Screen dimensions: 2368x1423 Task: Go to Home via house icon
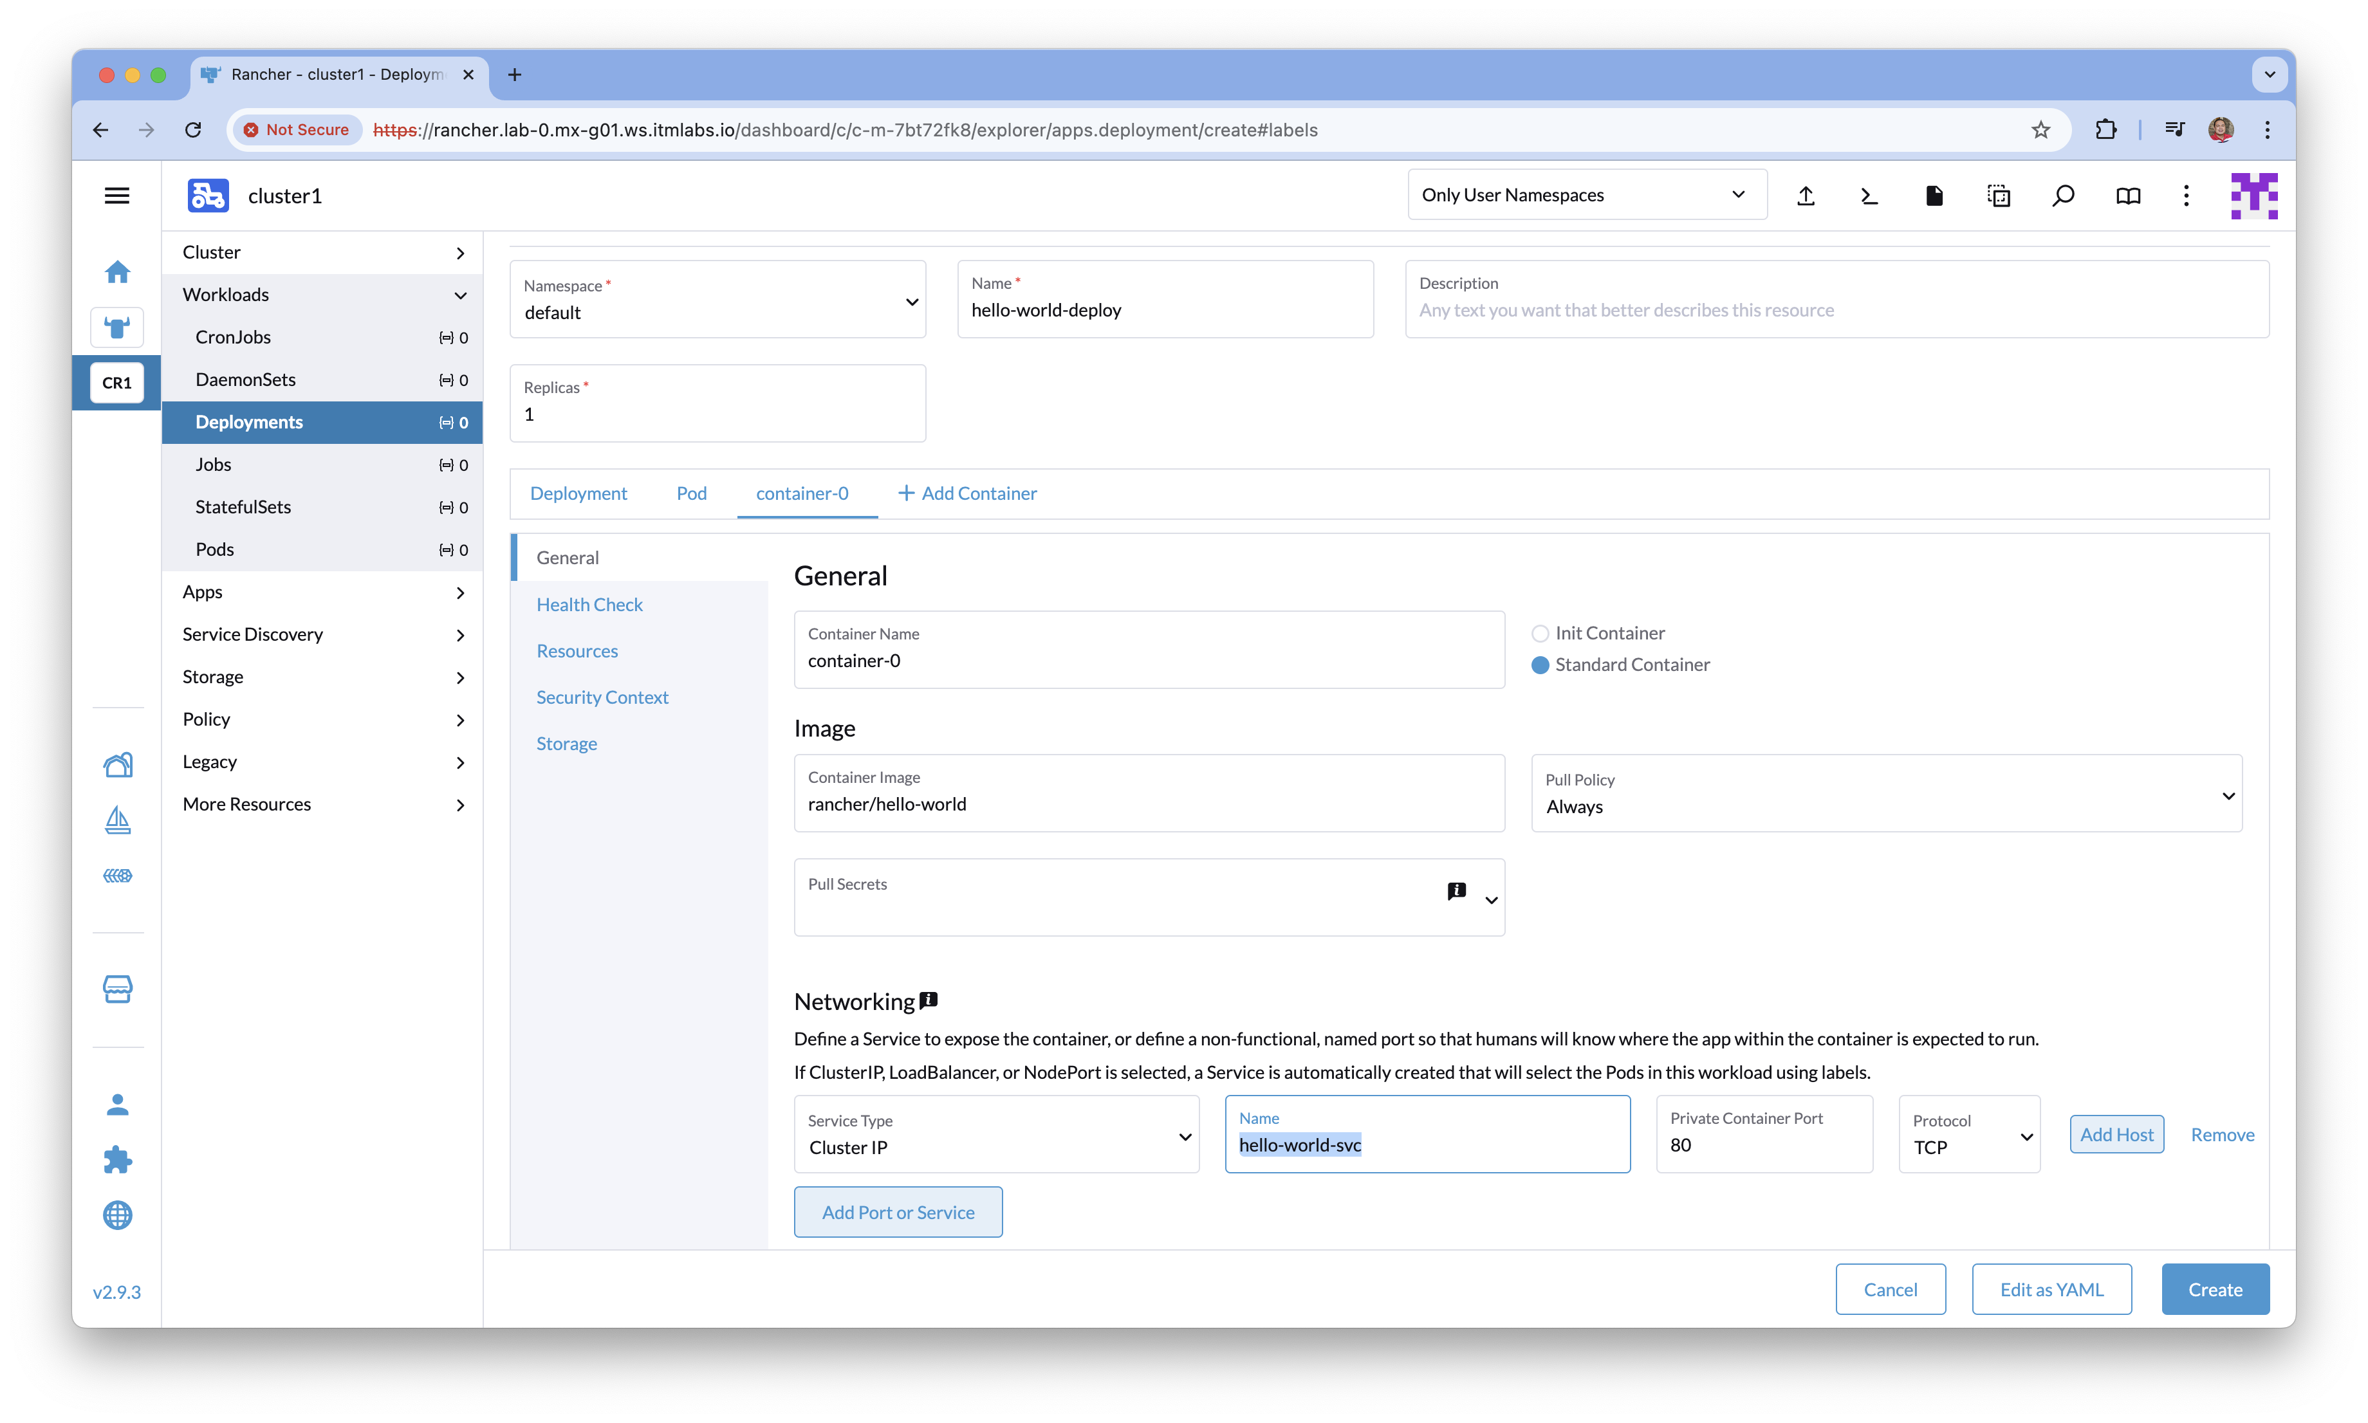pyautogui.click(x=117, y=272)
